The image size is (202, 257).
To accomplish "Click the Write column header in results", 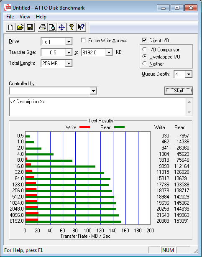I will coord(159,127).
